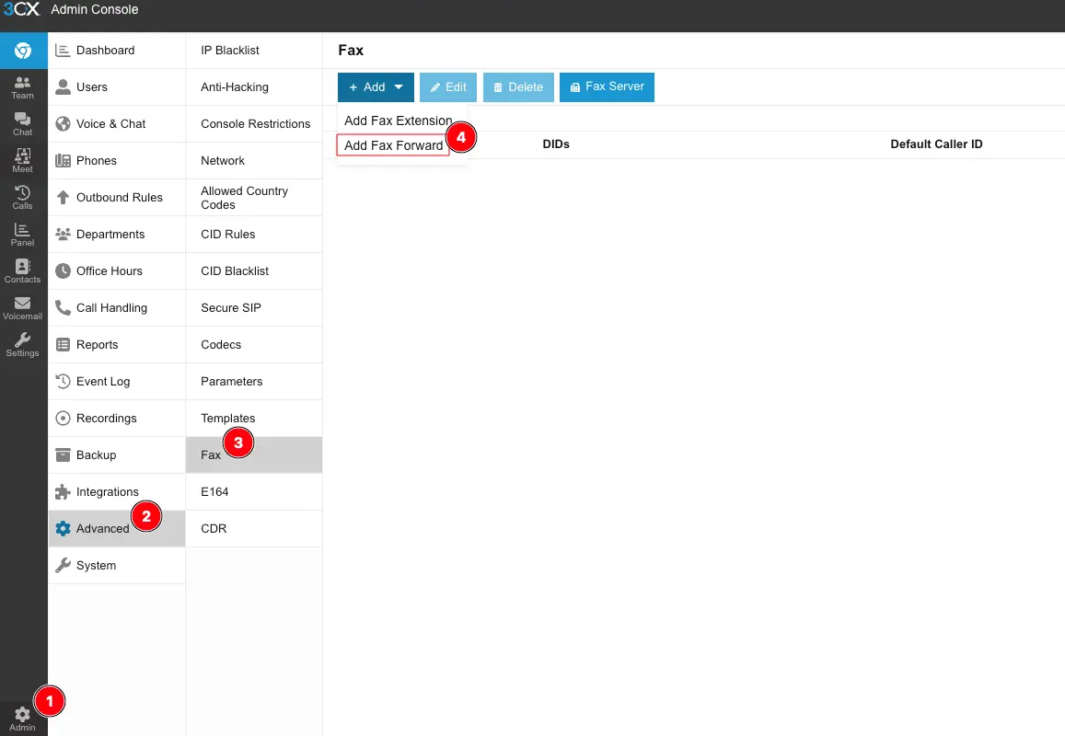
Task: Open the Panel icon in sidebar
Action: point(23,235)
